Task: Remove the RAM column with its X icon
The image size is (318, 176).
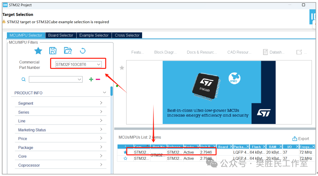Action: (281, 147)
